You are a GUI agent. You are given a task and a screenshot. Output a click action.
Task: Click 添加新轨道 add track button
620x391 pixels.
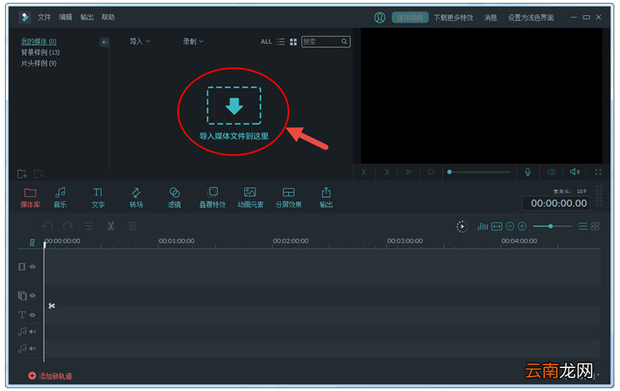[50, 376]
